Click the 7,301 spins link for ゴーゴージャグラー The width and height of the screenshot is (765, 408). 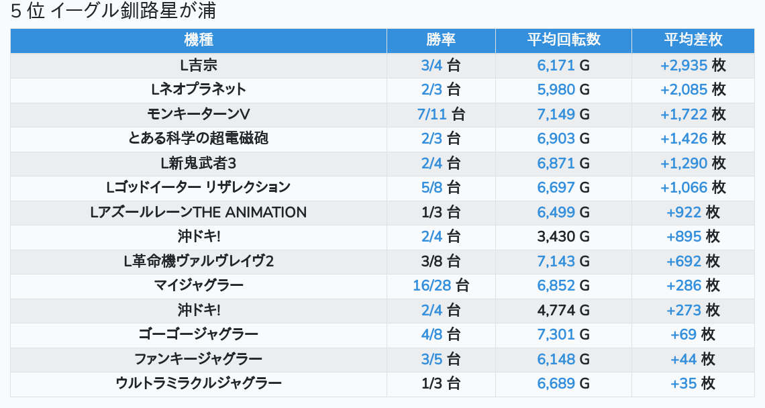pyautogui.click(x=556, y=334)
